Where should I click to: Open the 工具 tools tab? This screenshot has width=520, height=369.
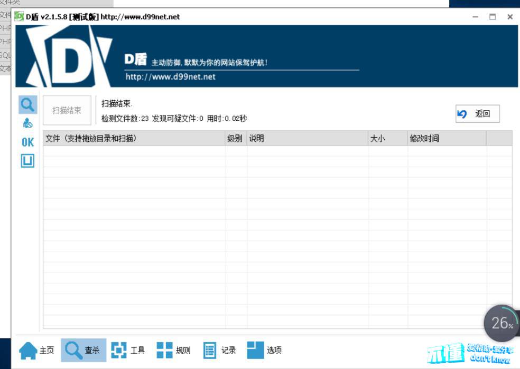pyautogui.click(x=128, y=350)
